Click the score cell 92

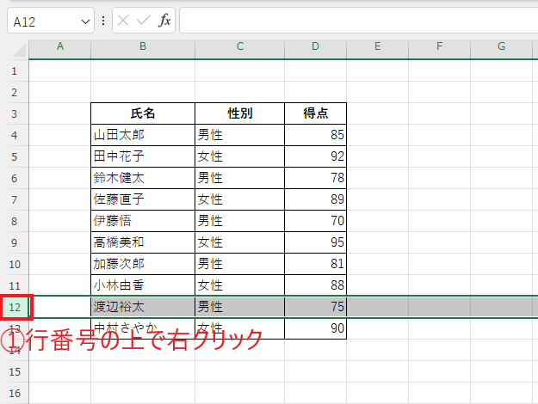coord(315,156)
